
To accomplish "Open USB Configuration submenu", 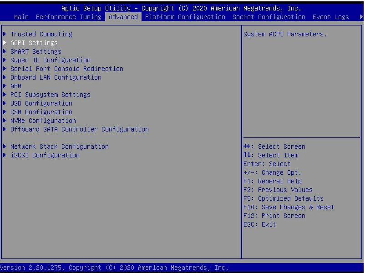I will 41,103.
